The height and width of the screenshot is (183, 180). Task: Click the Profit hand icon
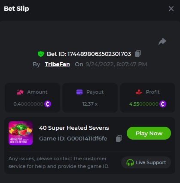[139, 92]
